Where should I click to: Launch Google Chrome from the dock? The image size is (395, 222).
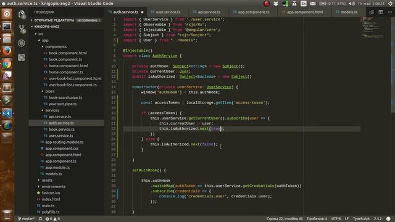click(7, 64)
